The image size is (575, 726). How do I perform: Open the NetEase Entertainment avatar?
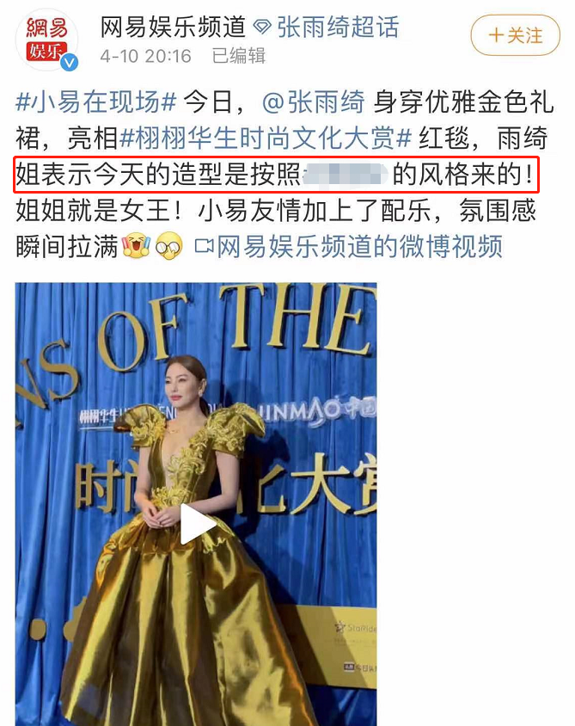coord(46,40)
